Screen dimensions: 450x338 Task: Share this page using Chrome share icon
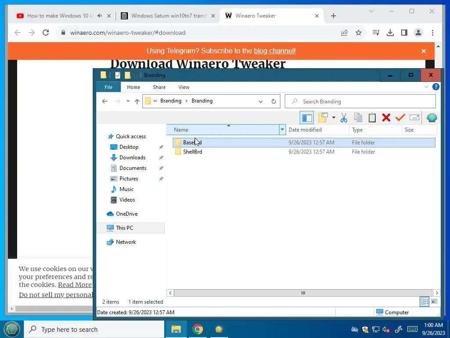pos(345,33)
